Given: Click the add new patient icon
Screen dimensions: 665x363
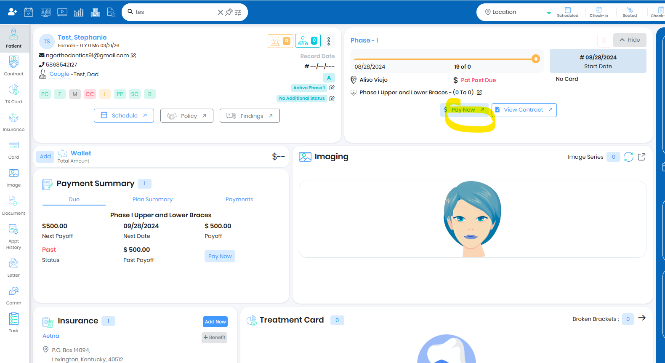Looking at the screenshot, I should pos(12,12).
